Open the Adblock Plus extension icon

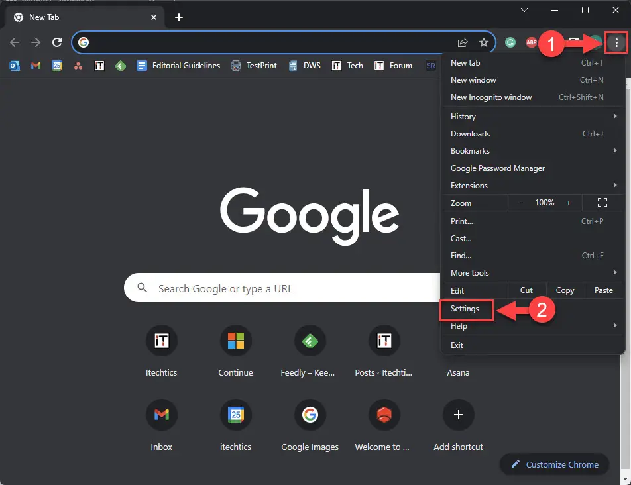[531, 42]
